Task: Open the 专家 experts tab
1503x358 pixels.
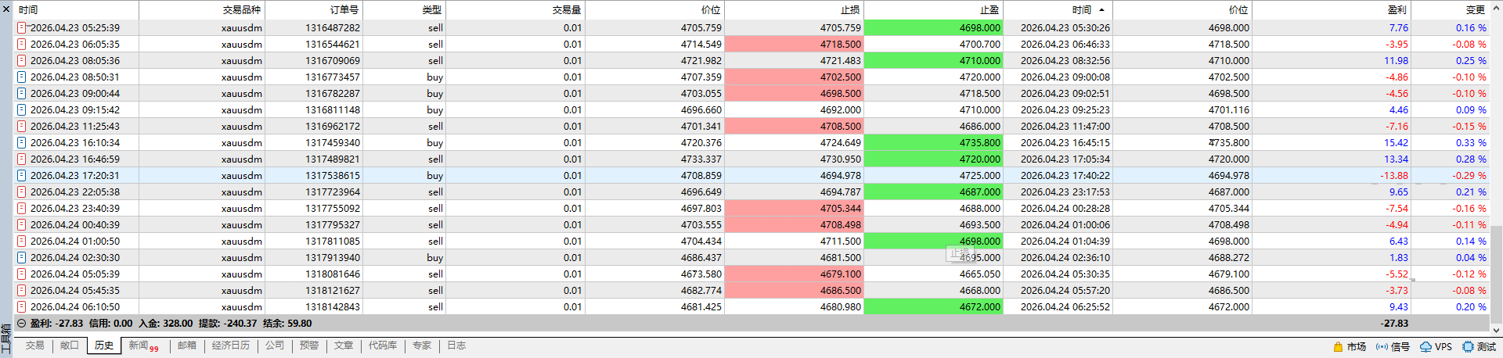Action: click(422, 345)
